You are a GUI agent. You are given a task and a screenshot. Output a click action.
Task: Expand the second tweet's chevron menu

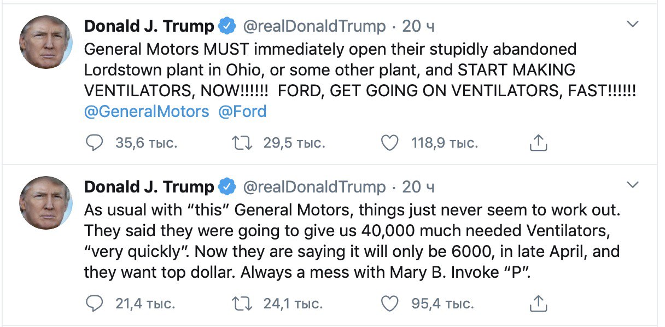pyautogui.click(x=632, y=185)
